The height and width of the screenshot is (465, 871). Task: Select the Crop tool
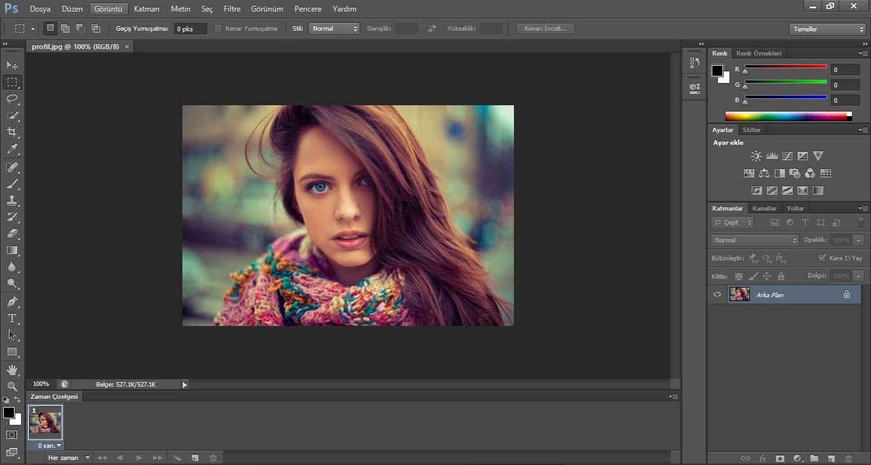12,132
